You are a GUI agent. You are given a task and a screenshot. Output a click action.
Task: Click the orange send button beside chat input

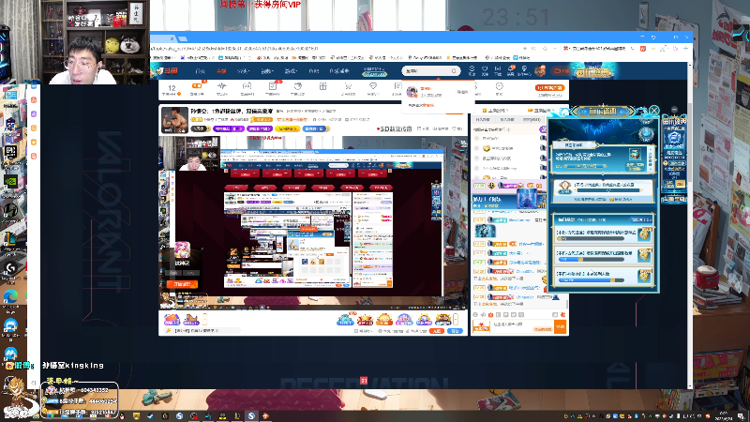(560, 326)
